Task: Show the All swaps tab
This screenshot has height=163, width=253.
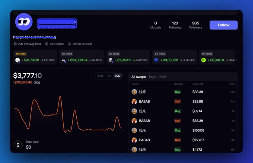Action: [139, 77]
